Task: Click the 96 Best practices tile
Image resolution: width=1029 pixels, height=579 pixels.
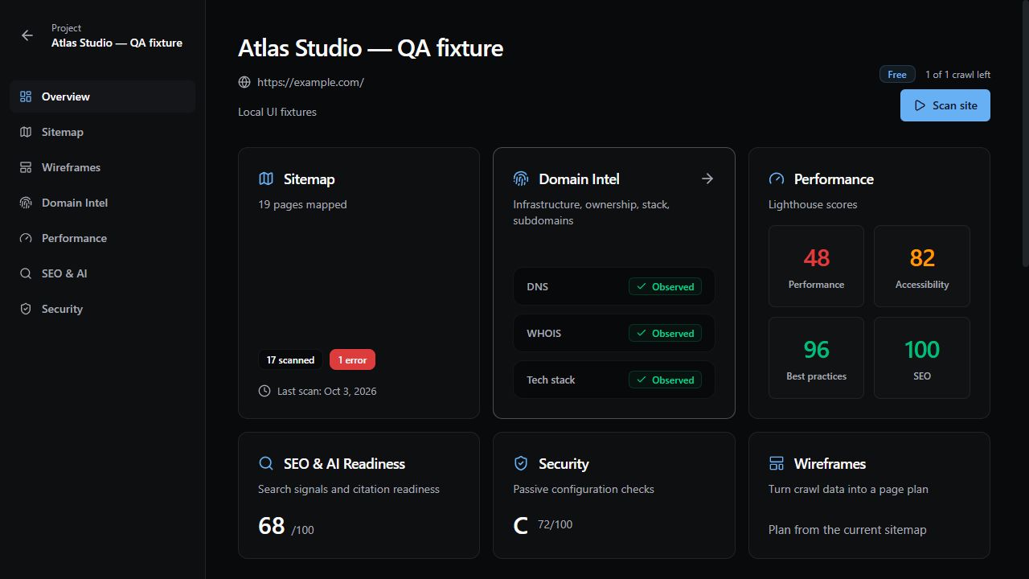Action: click(816, 358)
